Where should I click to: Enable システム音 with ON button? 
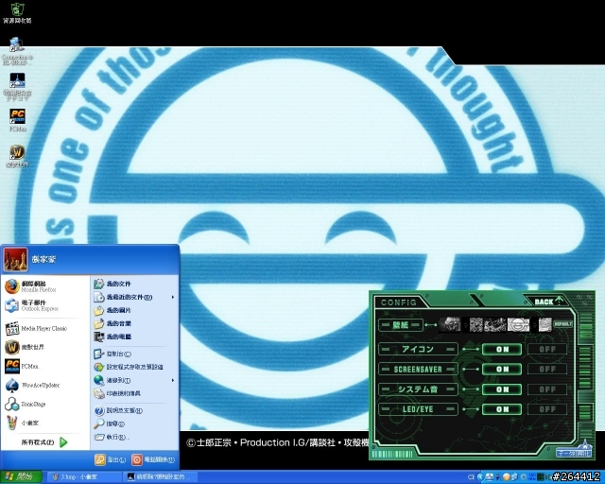[x=502, y=389]
